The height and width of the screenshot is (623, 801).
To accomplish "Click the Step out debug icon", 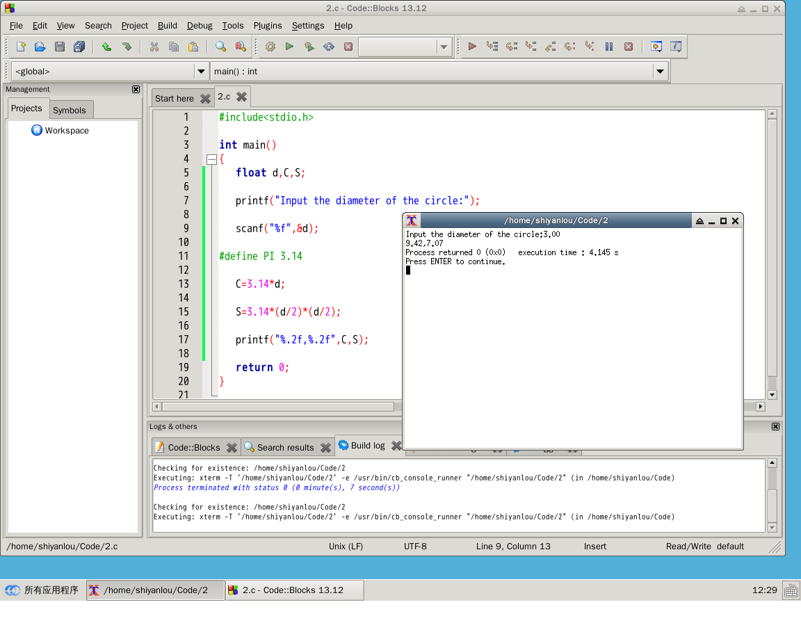I will click(x=550, y=47).
